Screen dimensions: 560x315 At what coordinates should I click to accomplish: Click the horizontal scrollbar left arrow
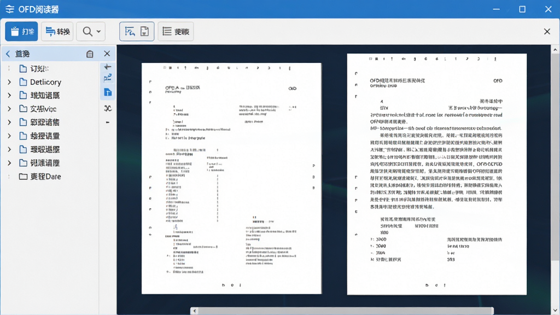point(195,311)
